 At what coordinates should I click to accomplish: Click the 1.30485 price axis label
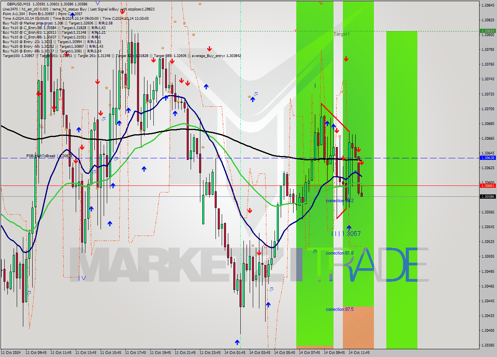(x=488, y=271)
